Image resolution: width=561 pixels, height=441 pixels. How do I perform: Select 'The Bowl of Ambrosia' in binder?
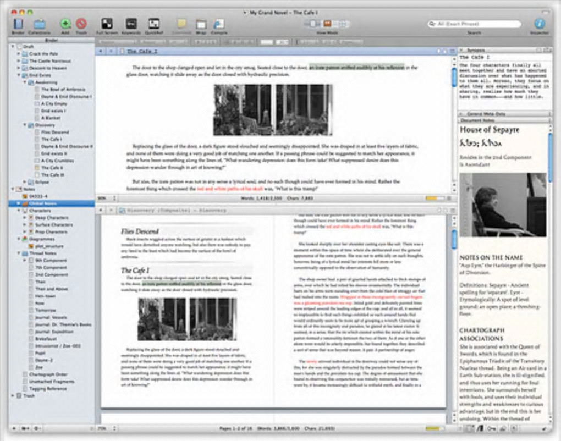[62, 89]
